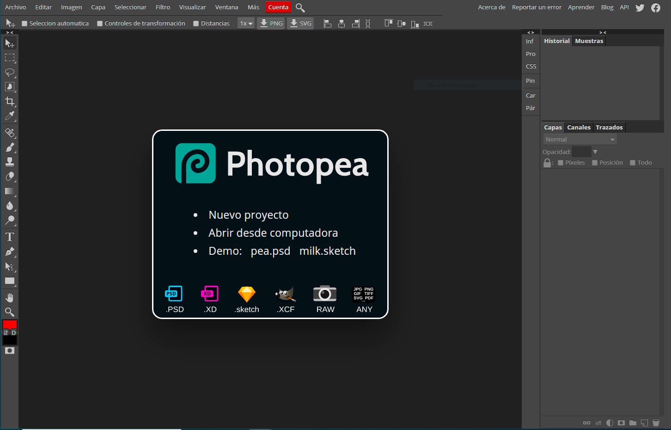Select the Lasso tool
Viewport: 671px width, 430px height.
[x=10, y=73]
